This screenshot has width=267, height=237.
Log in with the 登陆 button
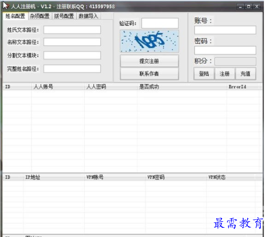click(x=204, y=74)
